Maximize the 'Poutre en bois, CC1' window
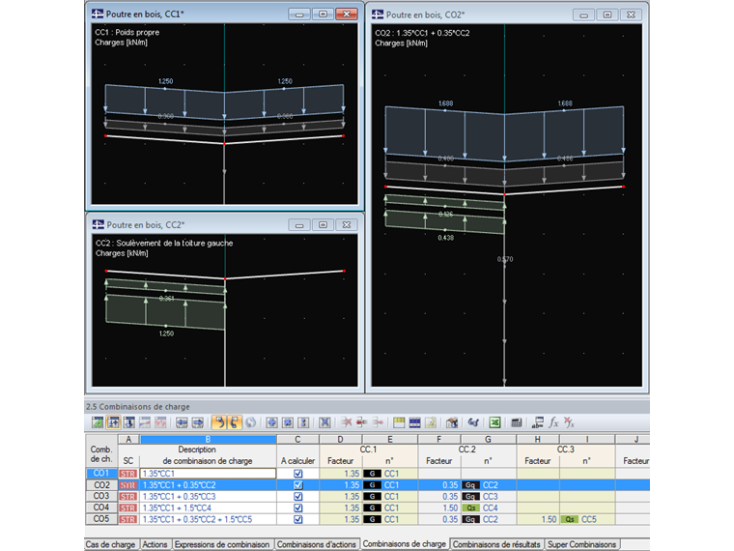The height and width of the screenshot is (551, 734). 323,14
